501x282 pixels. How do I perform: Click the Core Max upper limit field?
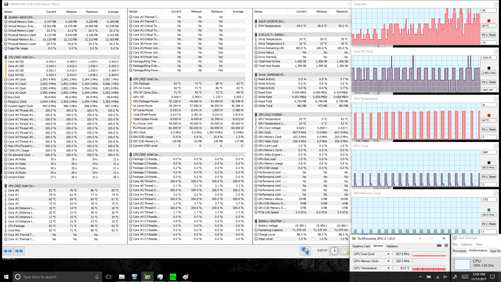[x=488, y=10]
